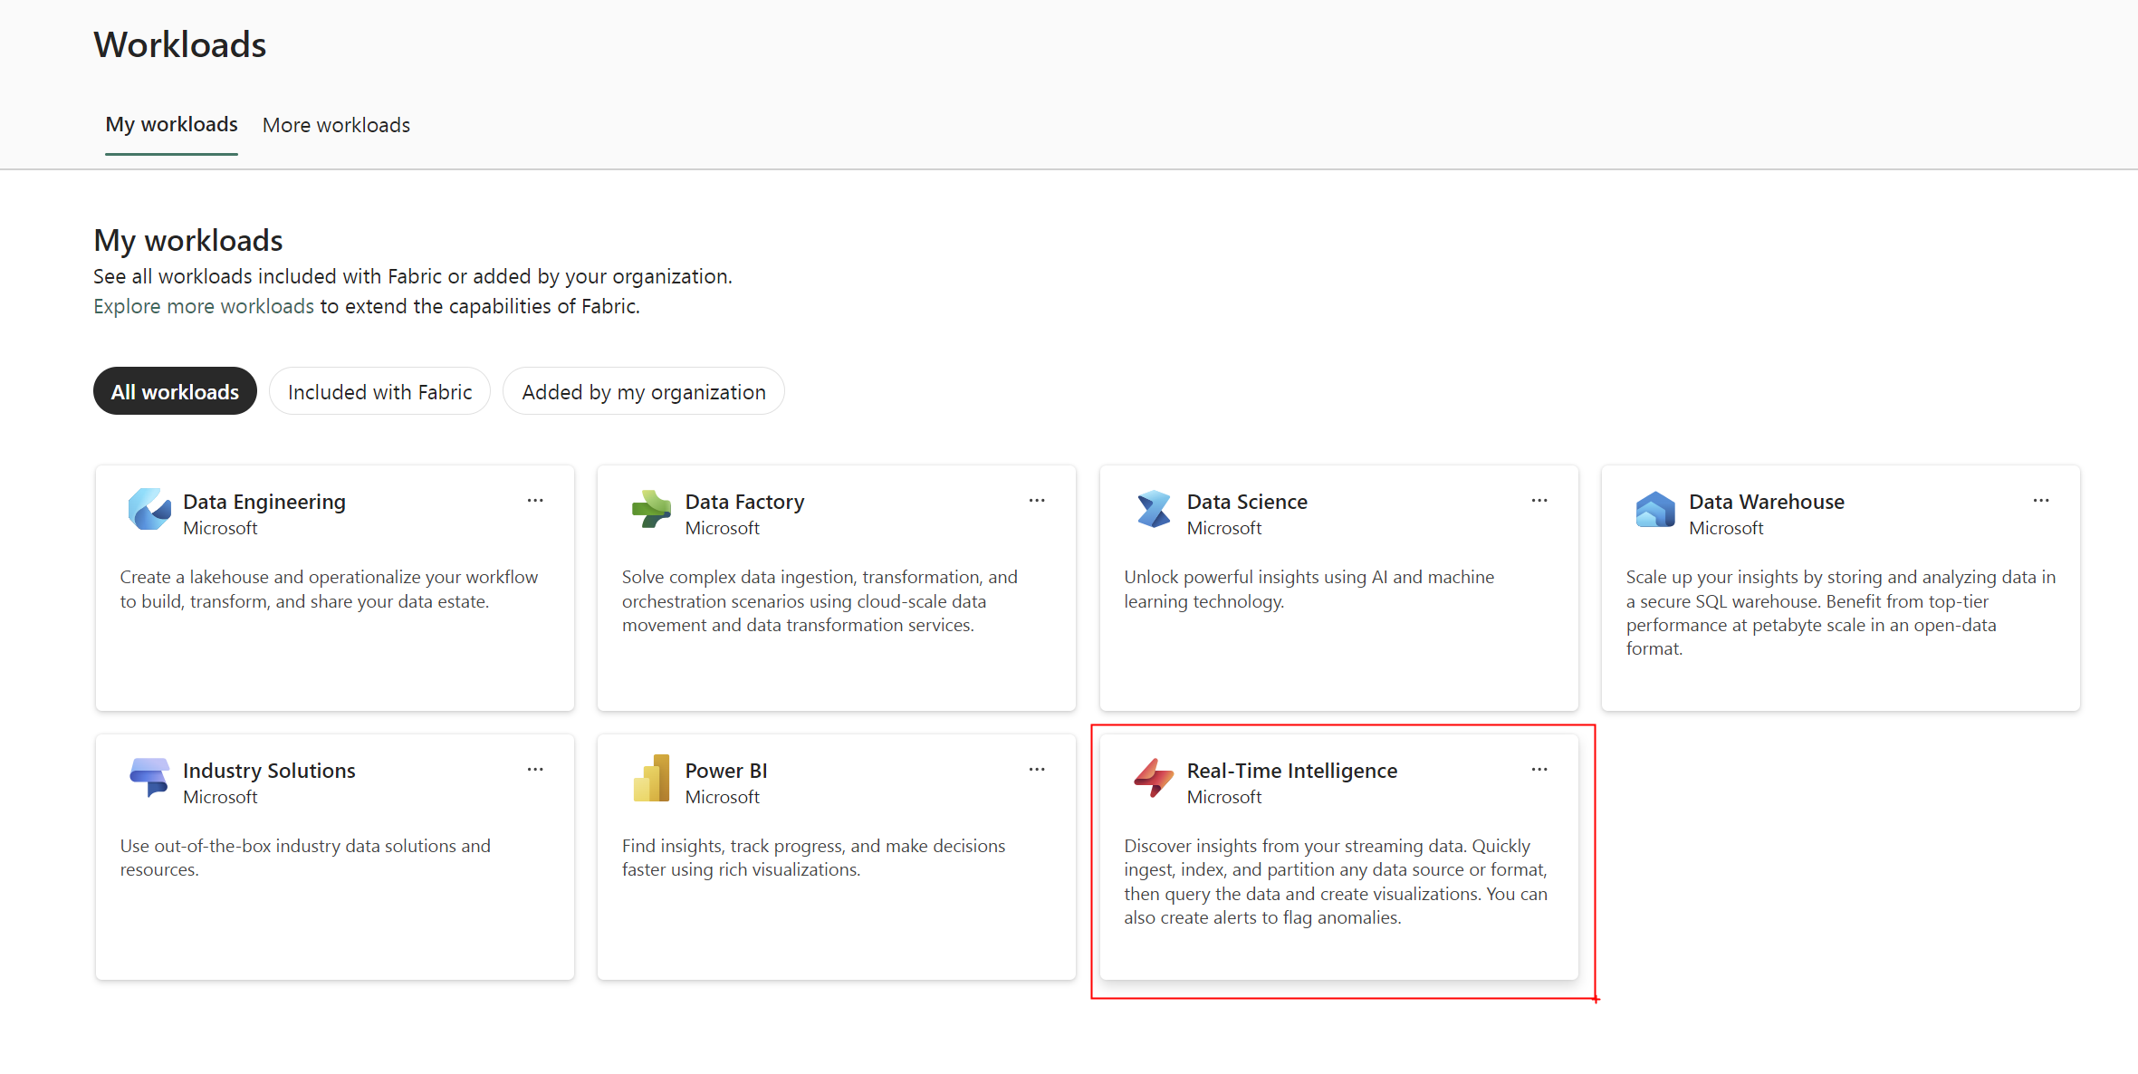Click the Real-Time Intelligence lightning icon
The image size is (2138, 1074).
tap(1154, 778)
